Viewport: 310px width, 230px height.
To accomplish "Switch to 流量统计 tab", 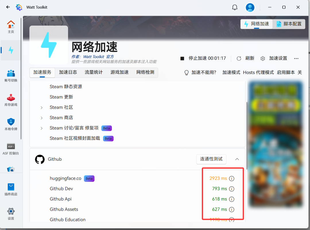I will coord(94,72).
